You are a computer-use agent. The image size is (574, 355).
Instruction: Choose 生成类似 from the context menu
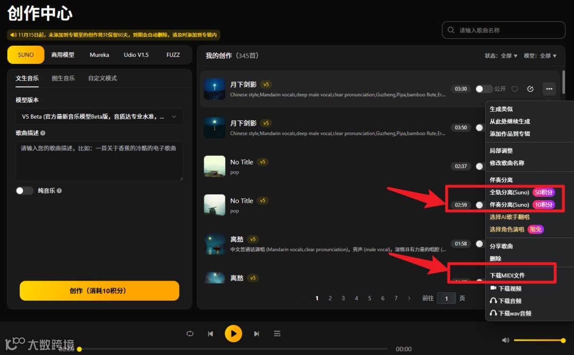(x=501, y=109)
